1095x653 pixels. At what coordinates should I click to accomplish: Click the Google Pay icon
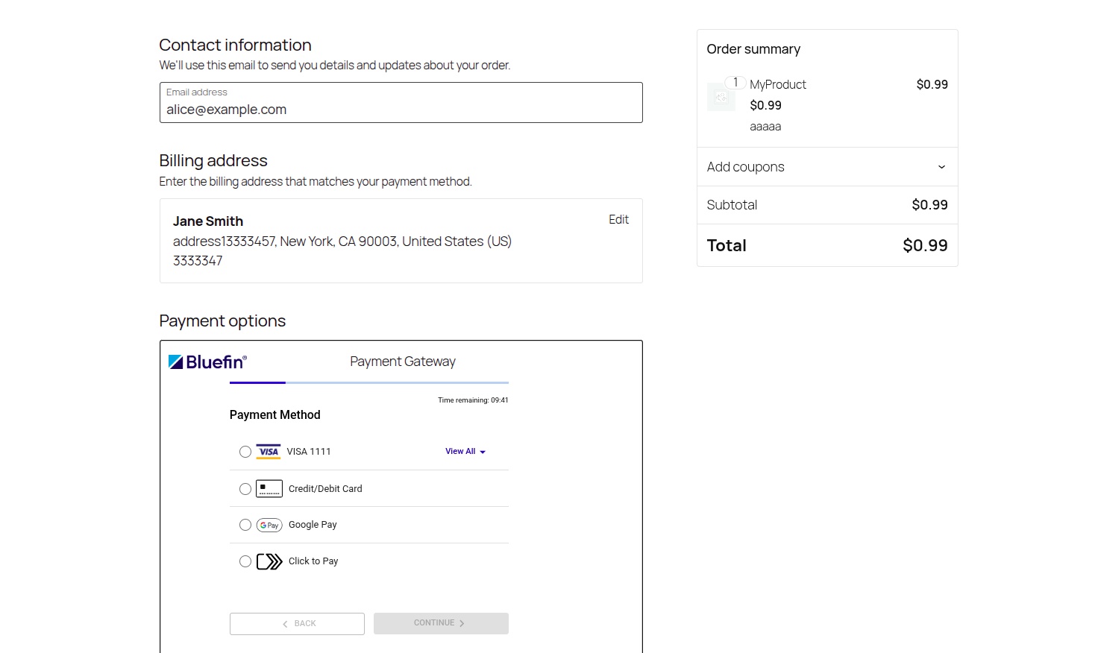(x=269, y=525)
